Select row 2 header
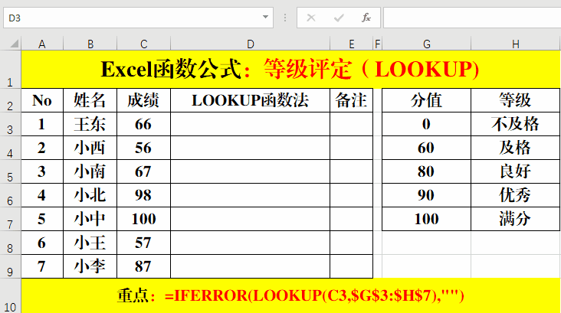Screen dimensions: 561x313 pos(11,100)
